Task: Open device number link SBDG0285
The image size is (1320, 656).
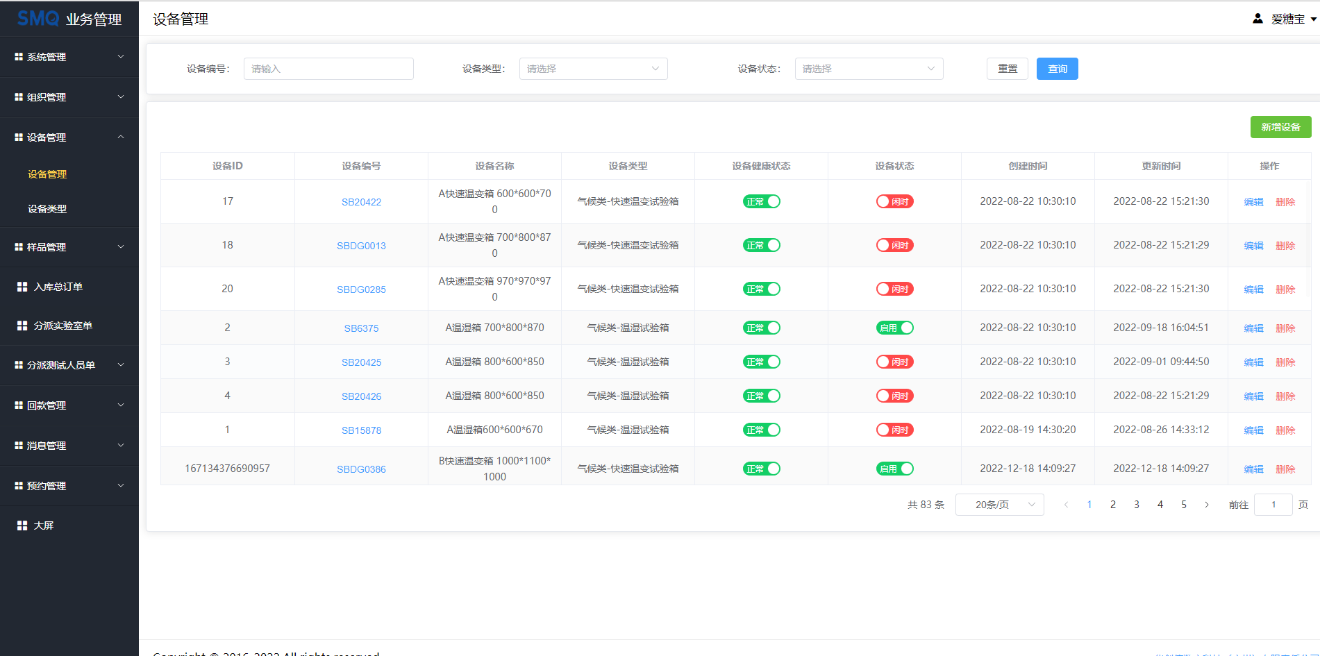Action: (x=361, y=289)
